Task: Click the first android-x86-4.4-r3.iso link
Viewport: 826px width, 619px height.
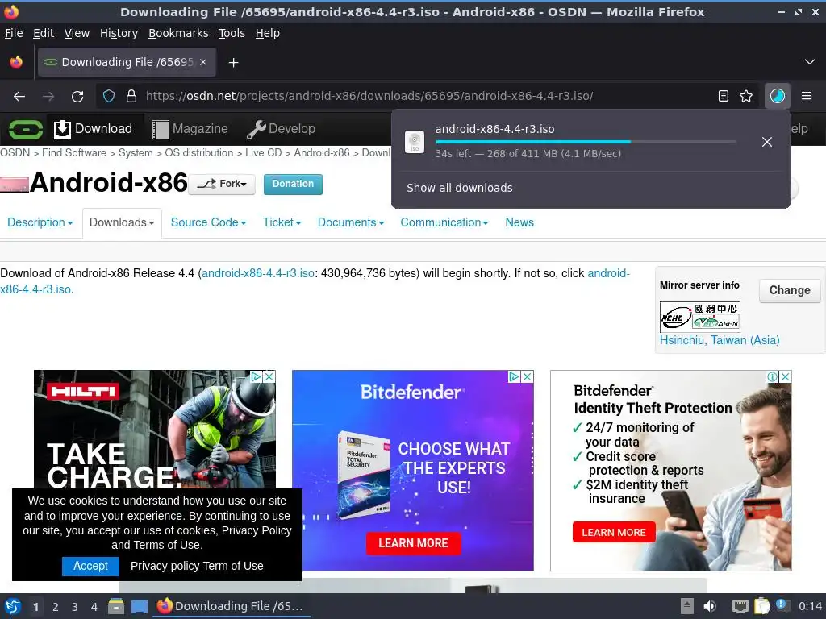Action: pos(258,274)
